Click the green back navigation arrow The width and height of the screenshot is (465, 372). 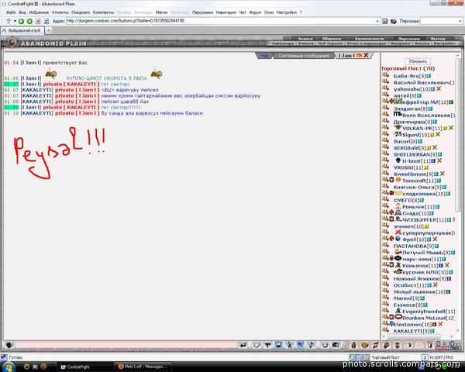[21, 21]
